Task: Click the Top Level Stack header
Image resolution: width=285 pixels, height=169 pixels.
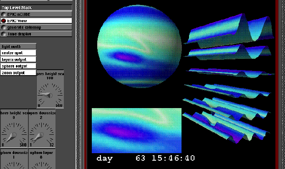Action: [x=36, y=7]
